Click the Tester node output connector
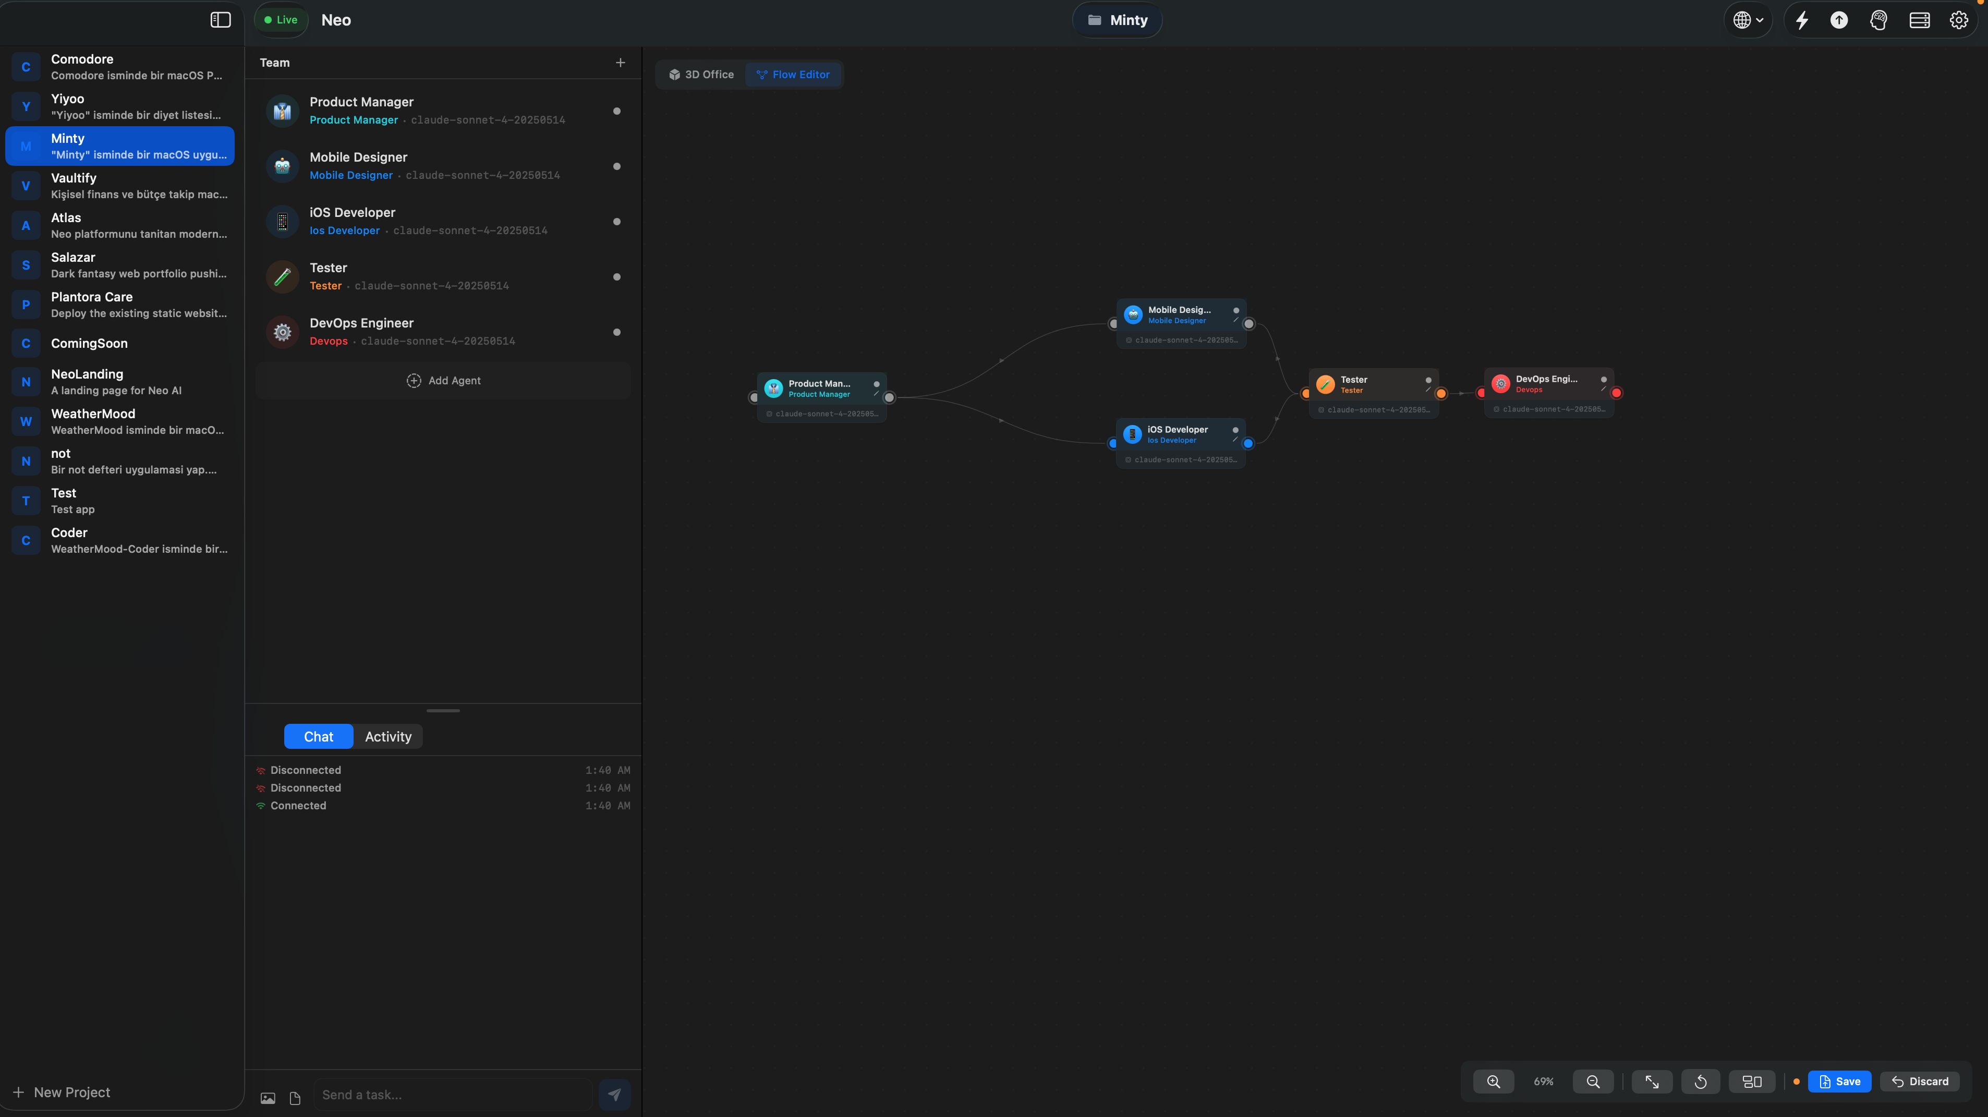1988x1117 pixels. [x=1441, y=394]
